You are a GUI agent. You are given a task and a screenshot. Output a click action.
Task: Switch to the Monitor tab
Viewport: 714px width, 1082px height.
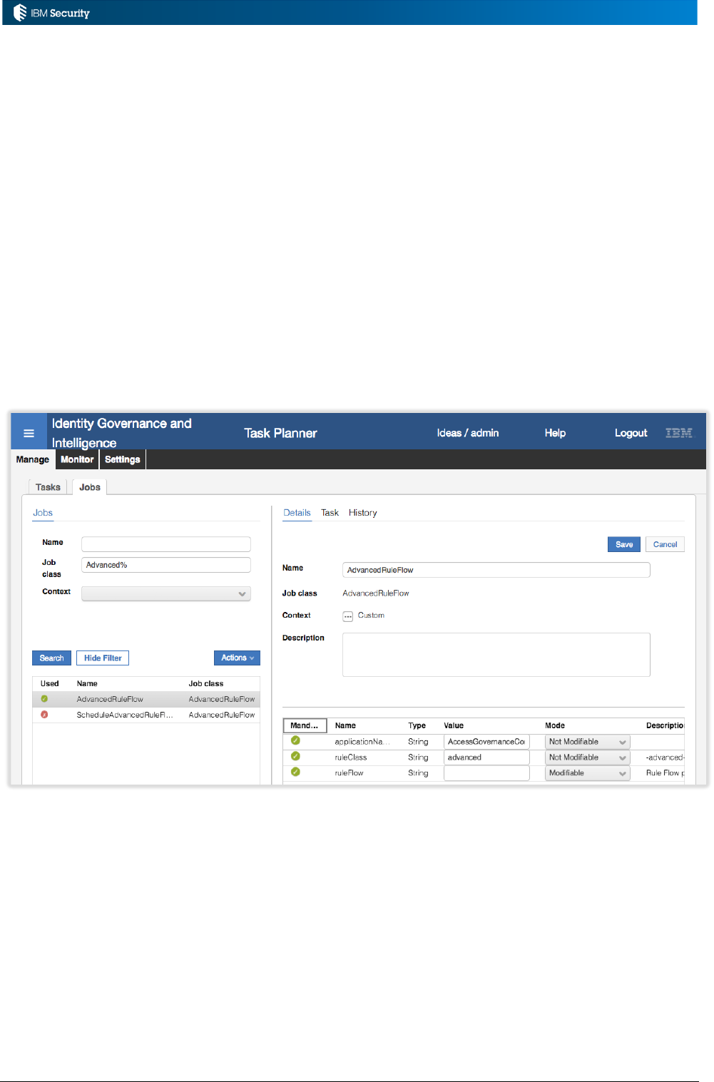tap(77, 459)
